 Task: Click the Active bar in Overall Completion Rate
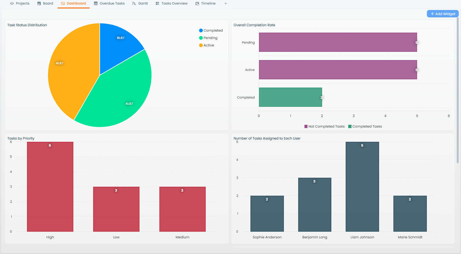[x=338, y=70]
